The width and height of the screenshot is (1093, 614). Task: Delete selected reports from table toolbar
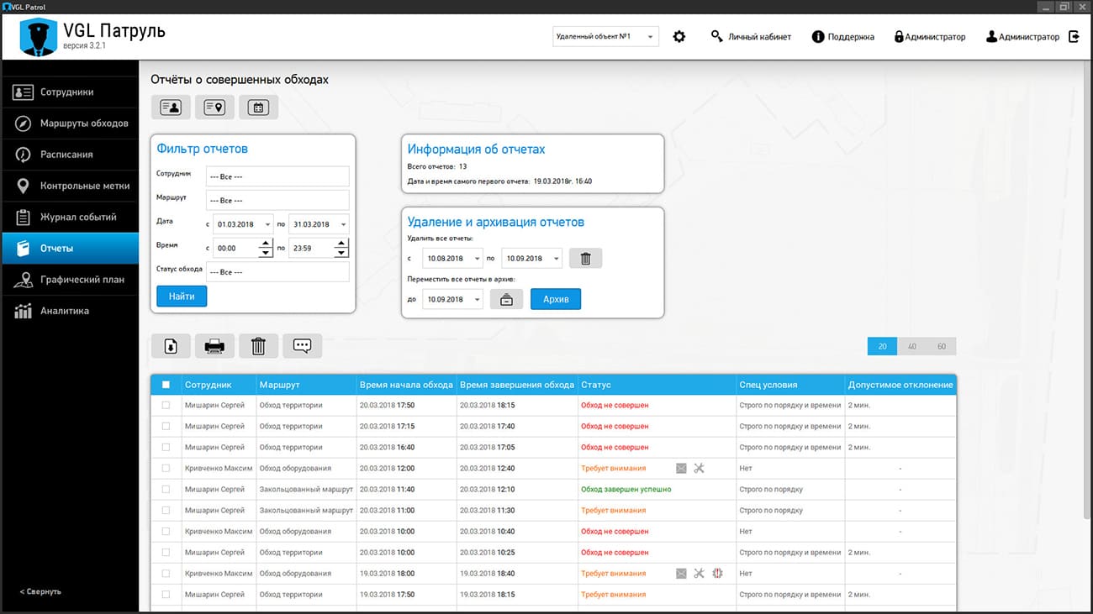[258, 346]
